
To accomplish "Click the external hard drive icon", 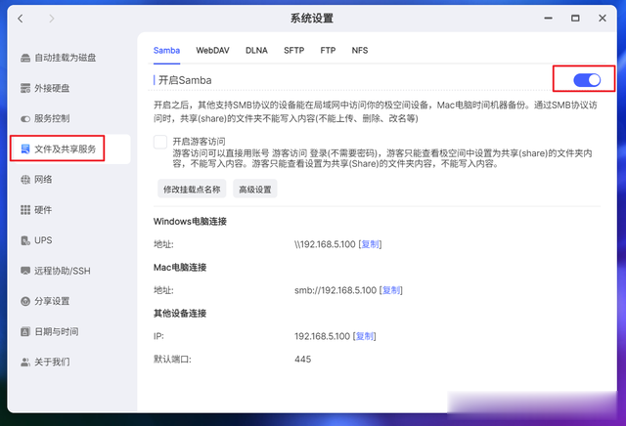I will click(25, 88).
